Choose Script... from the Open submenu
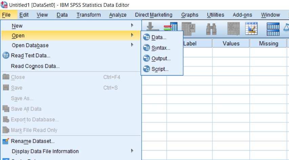The image size is (289, 160). click(162, 69)
